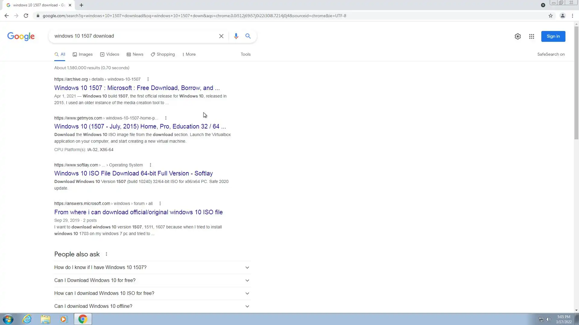
Task: Open the Softlay Windows 10 ISO result
Action: click(x=133, y=174)
